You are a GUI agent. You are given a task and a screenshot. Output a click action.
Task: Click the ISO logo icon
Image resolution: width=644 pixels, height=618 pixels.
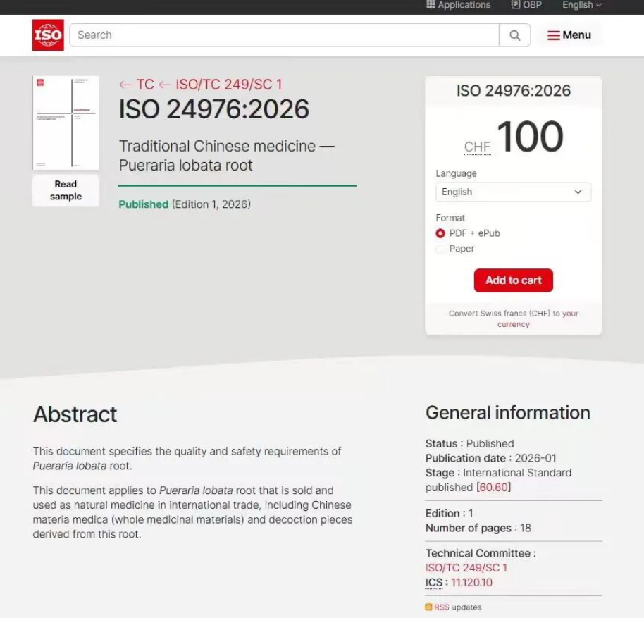pyautogui.click(x=48, y=35)
